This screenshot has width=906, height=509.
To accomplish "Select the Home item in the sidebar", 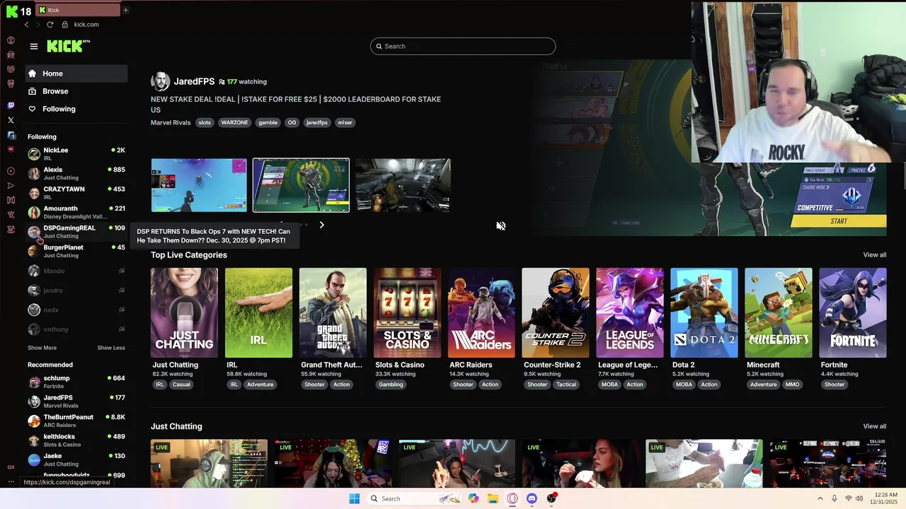I will pyautogui.click(x=76, y=74).
